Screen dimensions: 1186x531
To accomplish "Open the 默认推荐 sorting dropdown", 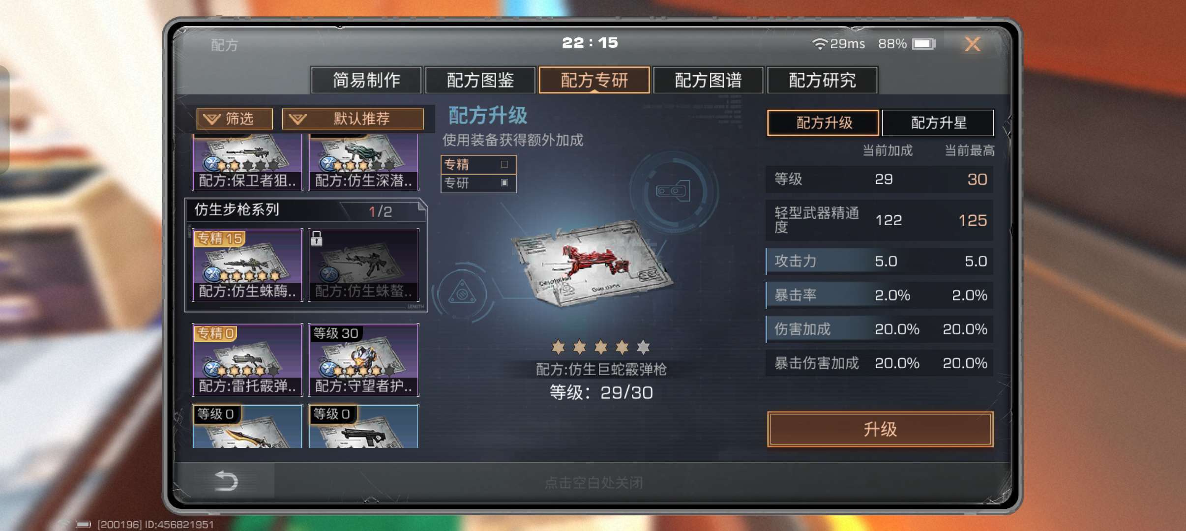I will click(x=353, y=119).
